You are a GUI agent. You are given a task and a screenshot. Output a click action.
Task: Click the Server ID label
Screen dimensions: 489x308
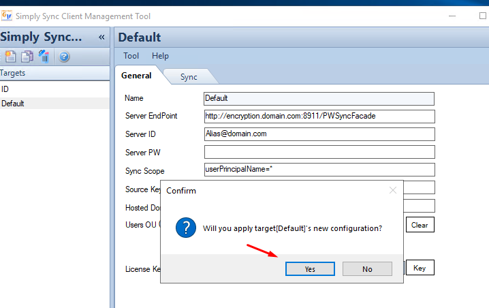[x=140, y=134]
